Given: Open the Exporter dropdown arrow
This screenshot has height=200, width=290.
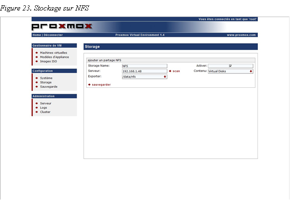Looking at the screenshot, I should tap(165, 77).
